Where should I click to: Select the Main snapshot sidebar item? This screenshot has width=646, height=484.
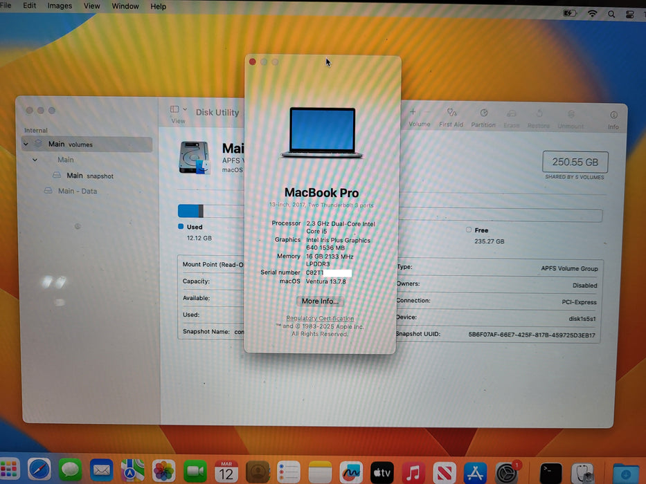click(x=90, y=176)
